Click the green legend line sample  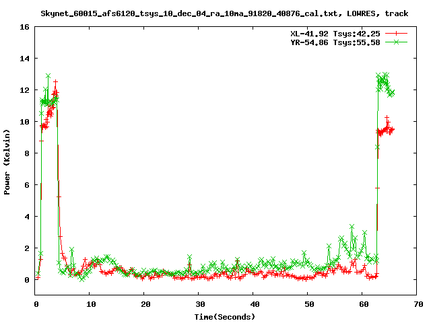pos(396,42)
